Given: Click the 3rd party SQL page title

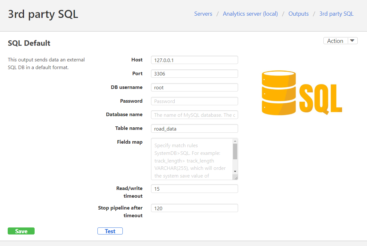Looking at the screenshot, I should 43,14.
